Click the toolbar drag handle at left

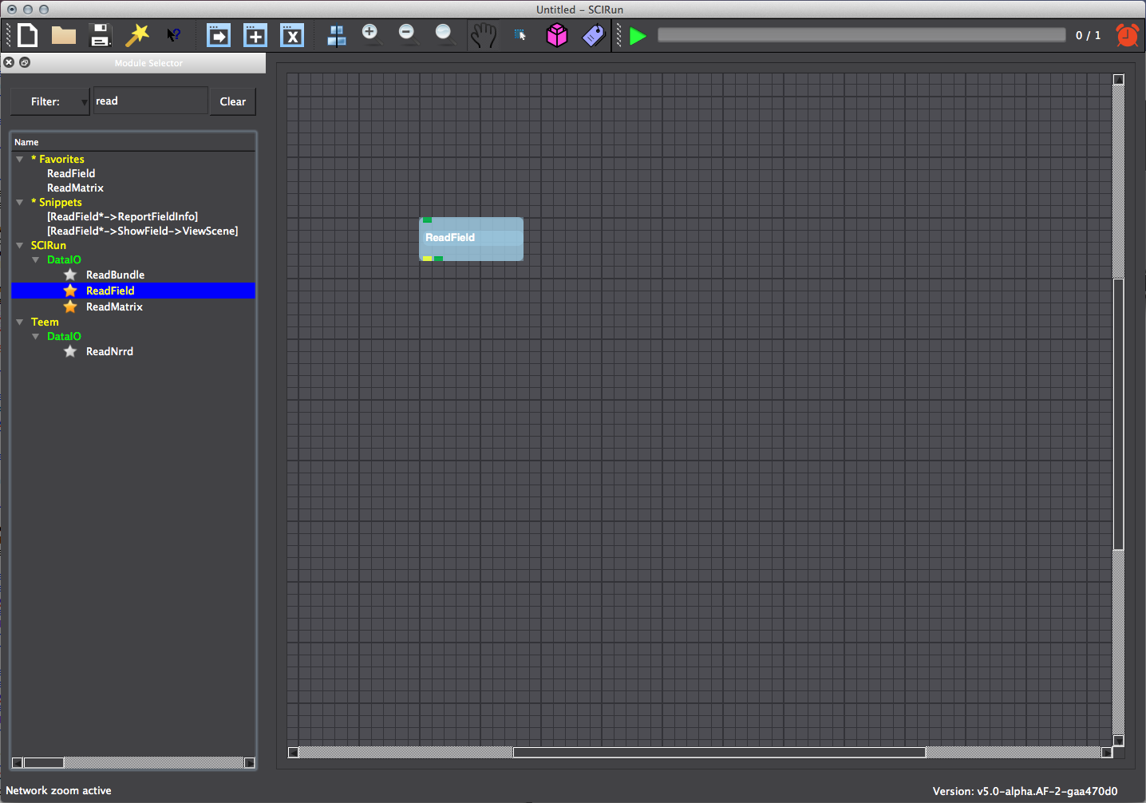pyautogui.click(x=9, y=35)
